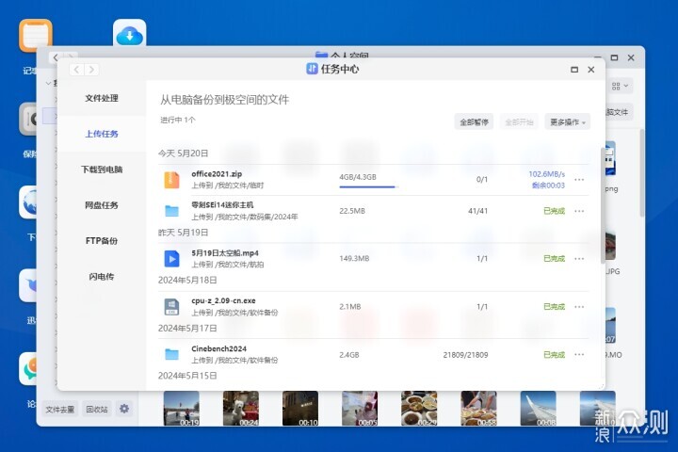The image size is (678, 452).
Task: Click the 零刻SEi14迷你主机 folder icon
Action: [171, 210]
